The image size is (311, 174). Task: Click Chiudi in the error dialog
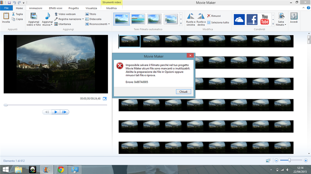pos(183,92)
